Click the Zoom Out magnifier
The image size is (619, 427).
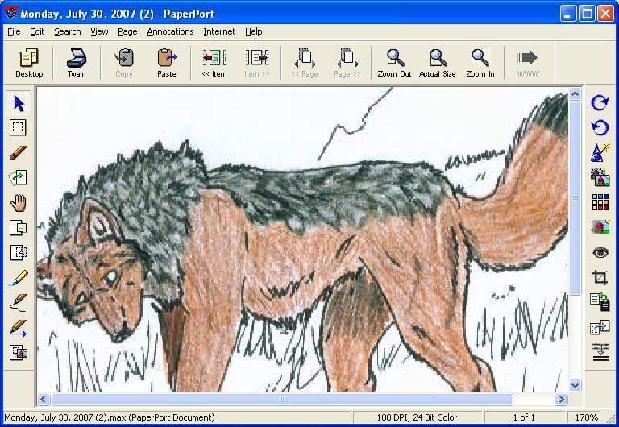click(x=394, y=63)
